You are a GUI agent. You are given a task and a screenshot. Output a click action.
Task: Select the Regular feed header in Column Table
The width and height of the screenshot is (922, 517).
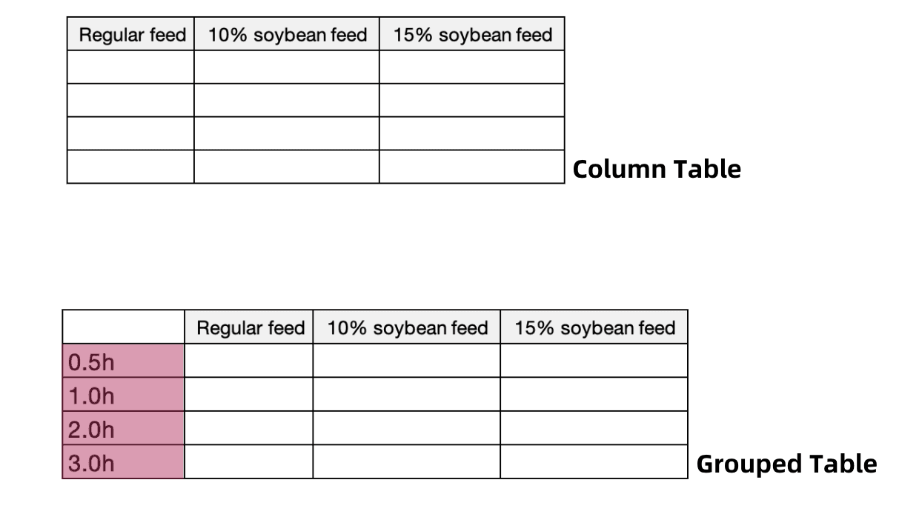(x=130, y=34)
